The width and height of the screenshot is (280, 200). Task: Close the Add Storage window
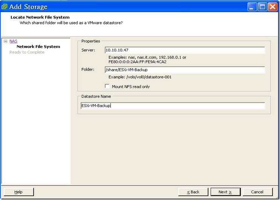pyautogui.click(x=273, y=7)
